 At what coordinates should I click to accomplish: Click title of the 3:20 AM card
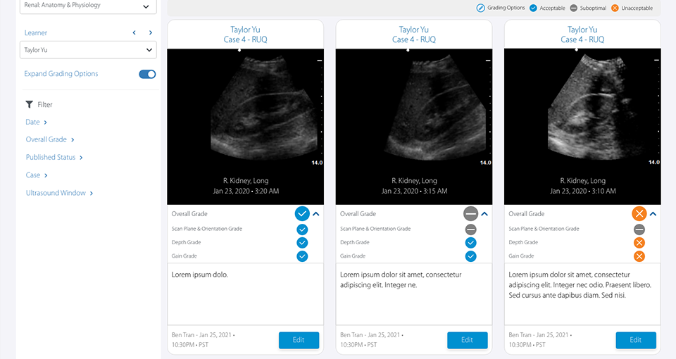tap(245, 34)
